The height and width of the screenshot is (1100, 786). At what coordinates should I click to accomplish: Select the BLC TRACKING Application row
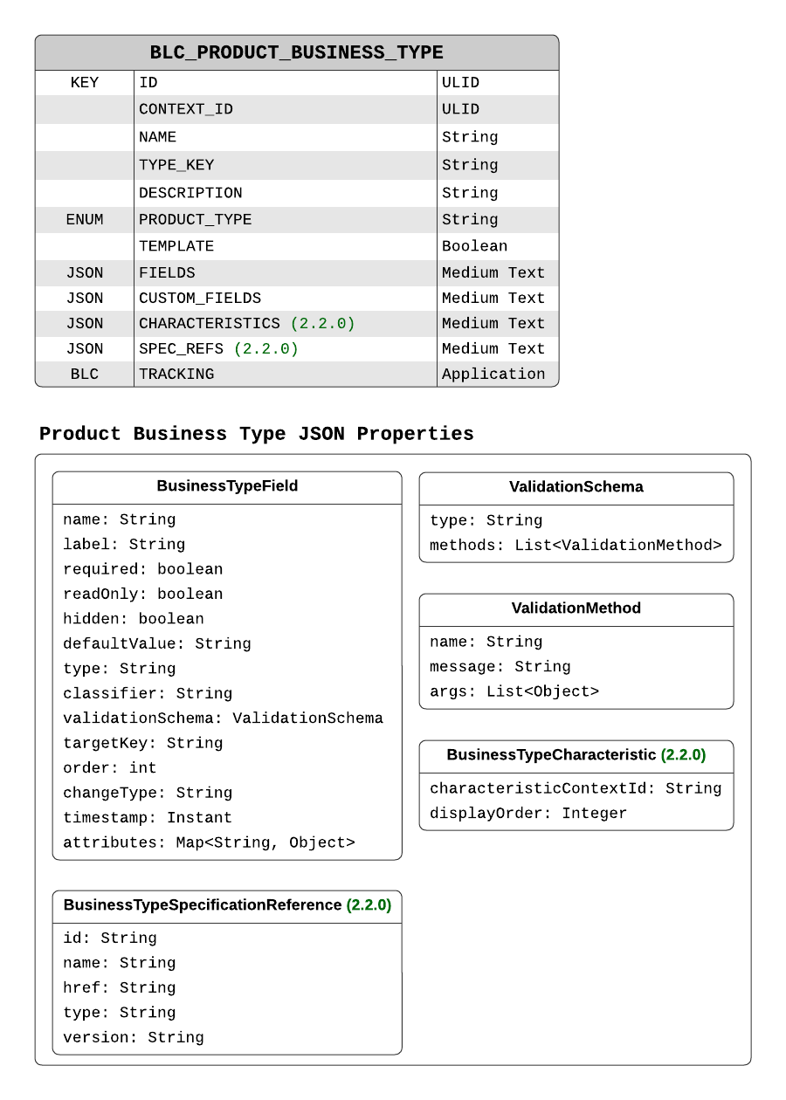(262, 374)
